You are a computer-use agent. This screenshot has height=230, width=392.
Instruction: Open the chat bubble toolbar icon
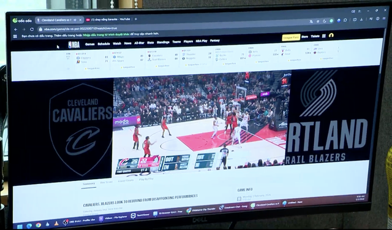(345, 20)
